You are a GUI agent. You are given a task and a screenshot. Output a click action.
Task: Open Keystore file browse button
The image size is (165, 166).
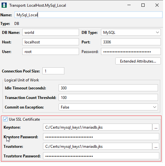156,127
